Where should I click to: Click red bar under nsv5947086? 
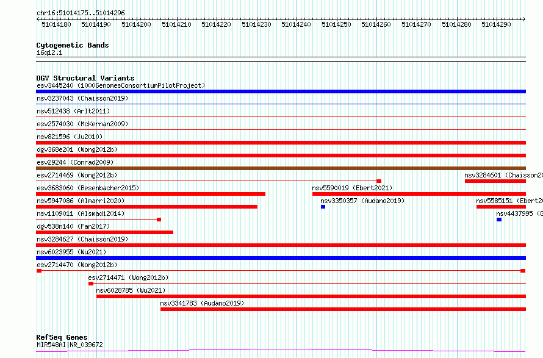click(x=146, y=207)
